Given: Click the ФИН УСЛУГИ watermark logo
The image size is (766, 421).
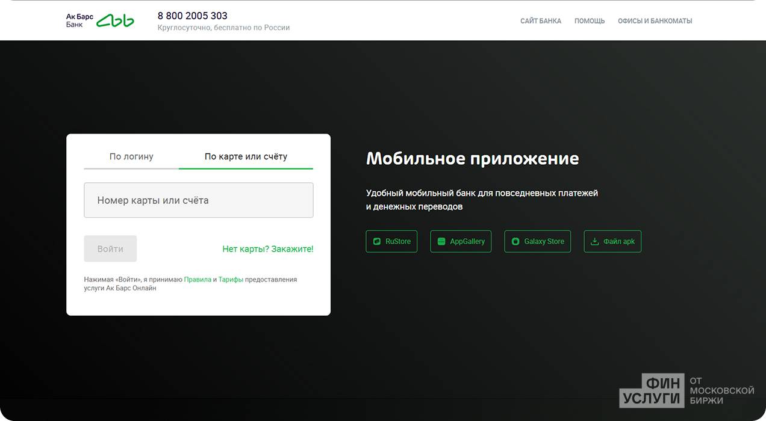Looking at the screenshot, I should (x=652, y=390).
